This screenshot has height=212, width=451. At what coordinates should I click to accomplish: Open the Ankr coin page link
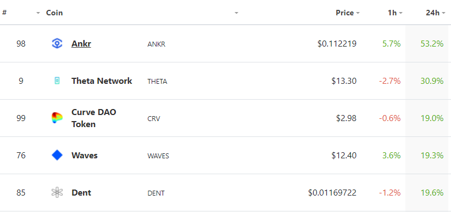(81, 44)
